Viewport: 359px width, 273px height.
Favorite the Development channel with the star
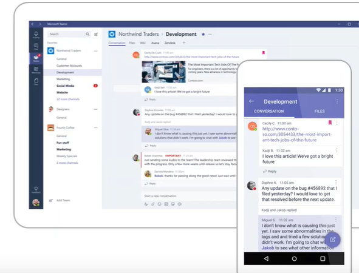pos(203,35)
